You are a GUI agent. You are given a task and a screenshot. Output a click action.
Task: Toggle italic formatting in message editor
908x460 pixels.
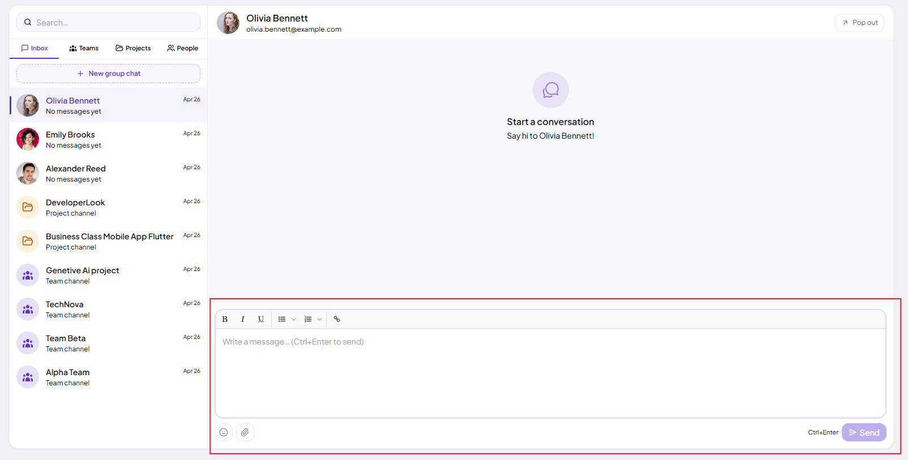243,319
